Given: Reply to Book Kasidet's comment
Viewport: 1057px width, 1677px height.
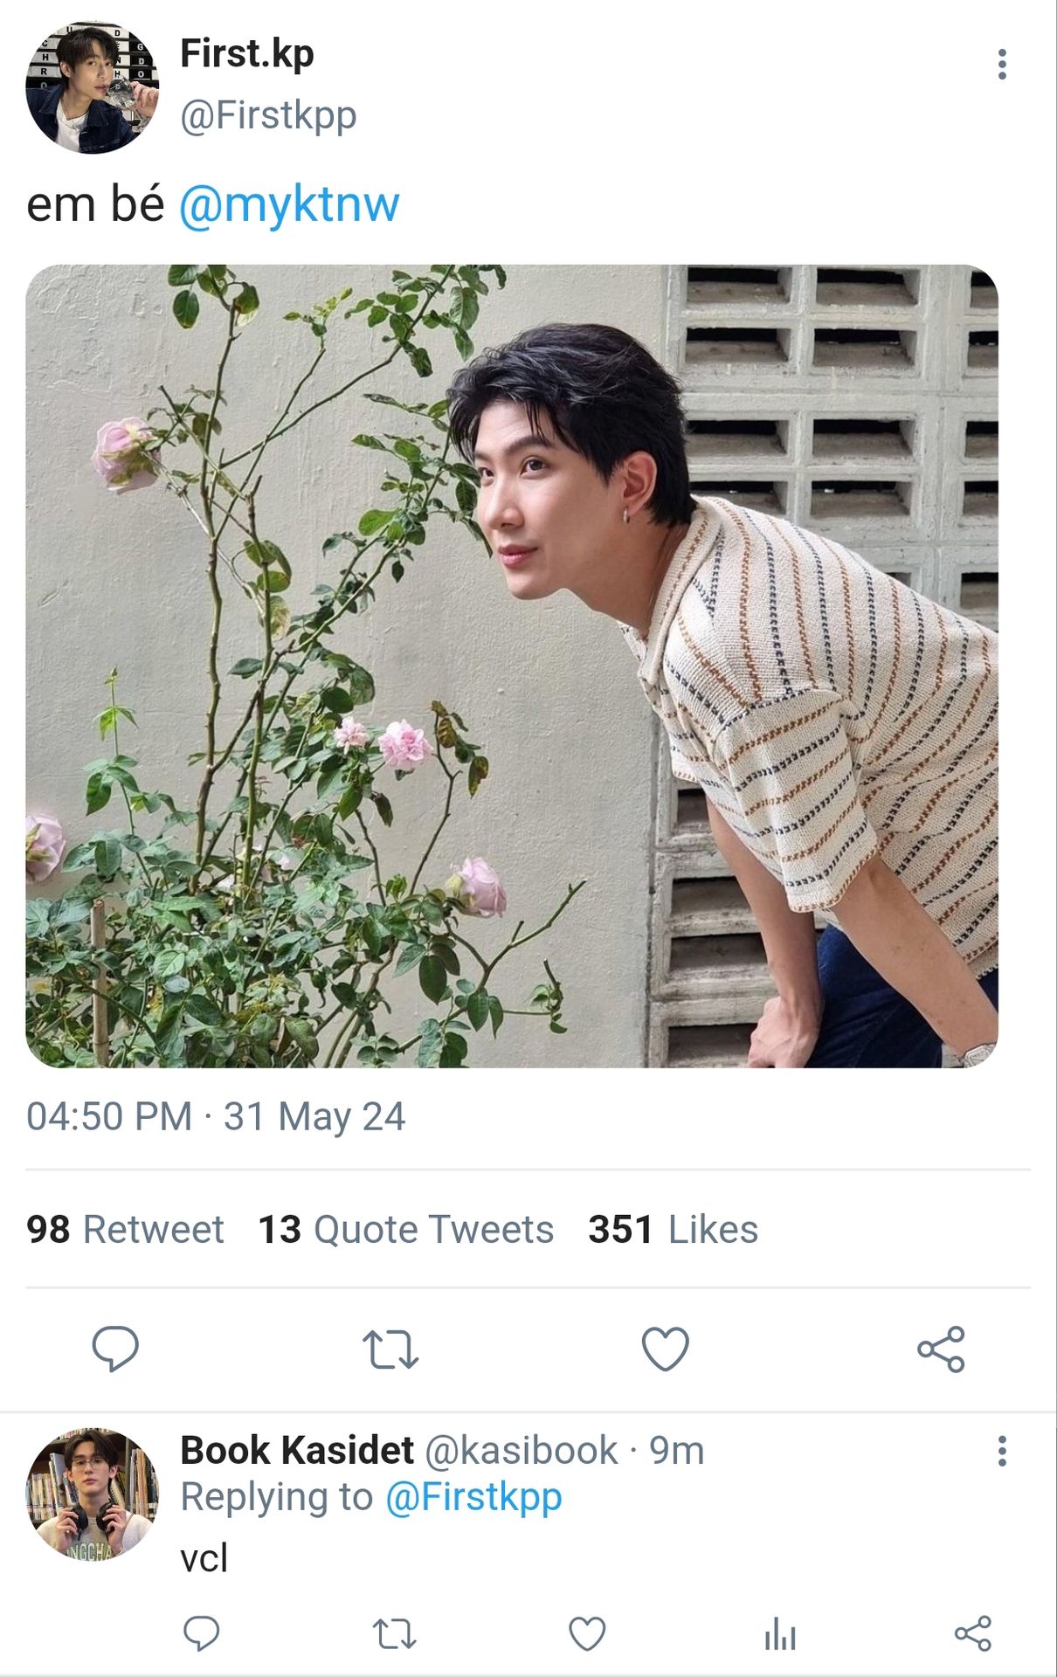Looking at the screenshot, I should coord(201,1632).
